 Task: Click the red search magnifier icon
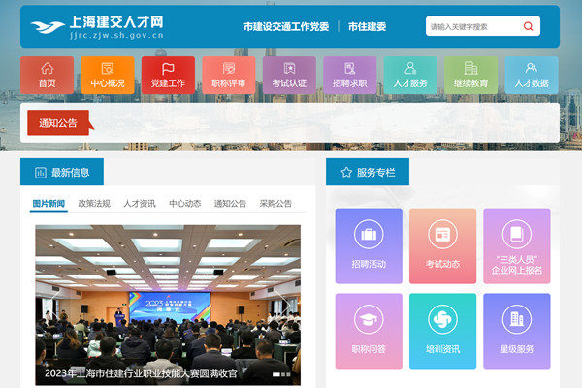(x=528, y=26)
